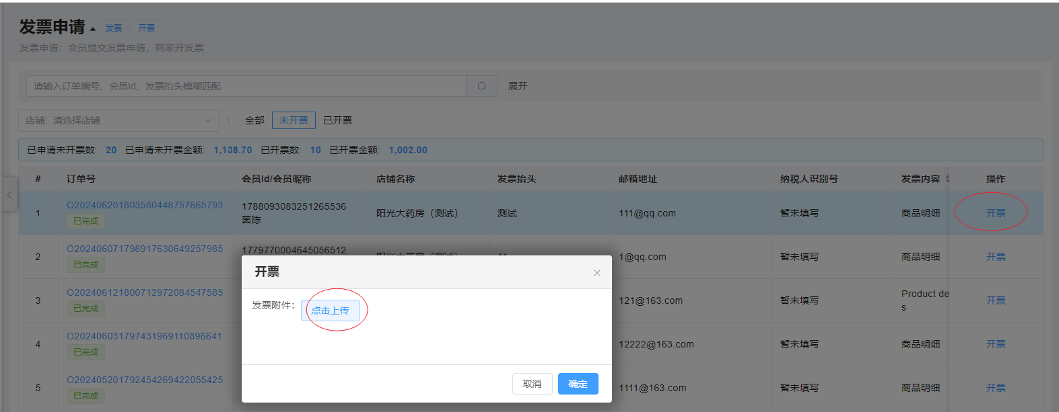Click the 已完成 badge in row 5
This screenshot has width=1059, height=412.
tap(86, 395)
